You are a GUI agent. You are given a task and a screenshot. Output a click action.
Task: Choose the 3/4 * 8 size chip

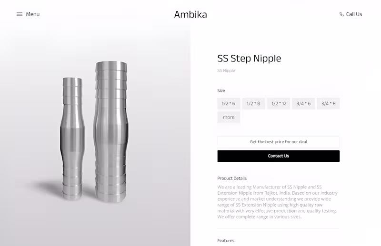(328, 104)
